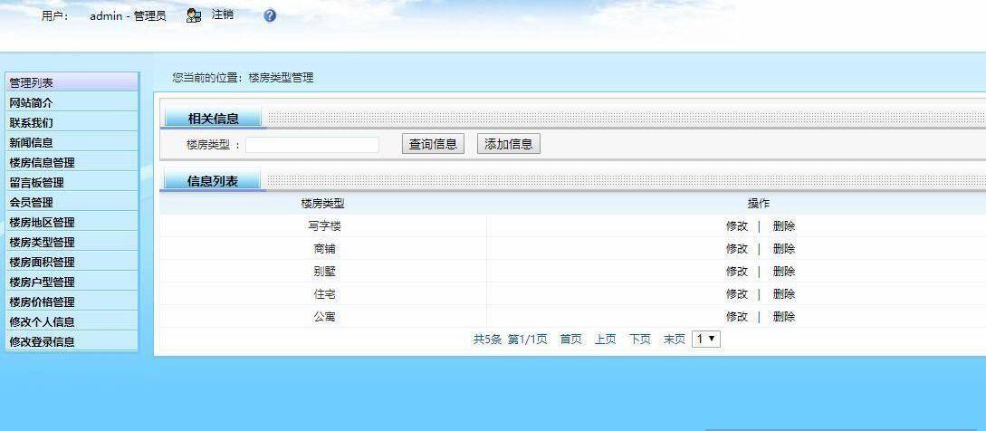
Task: Select the 住宅 table cell
Action: (323, 294)
